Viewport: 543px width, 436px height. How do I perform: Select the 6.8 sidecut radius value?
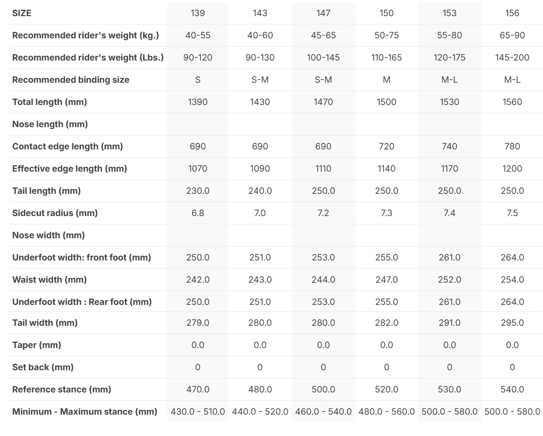click(198, 213)
